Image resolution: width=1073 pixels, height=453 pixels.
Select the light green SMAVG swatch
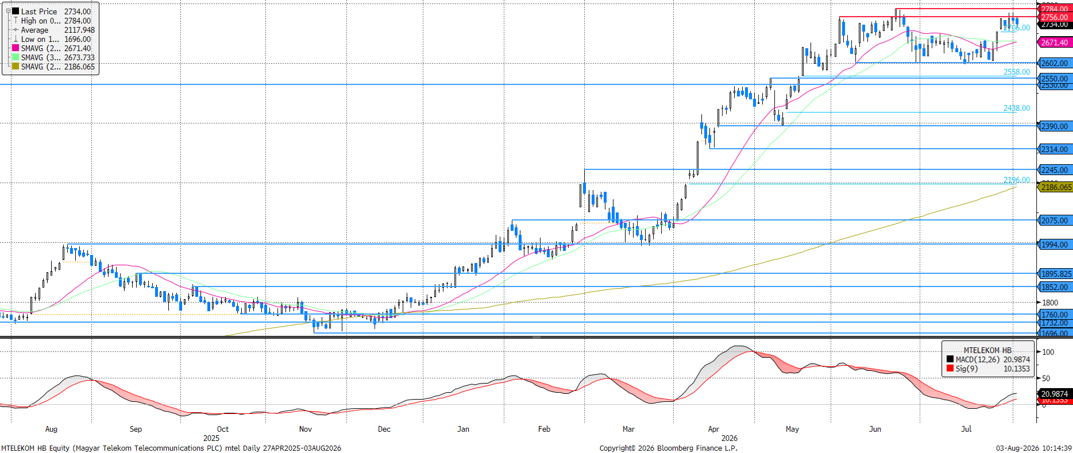tap(16, 57)
